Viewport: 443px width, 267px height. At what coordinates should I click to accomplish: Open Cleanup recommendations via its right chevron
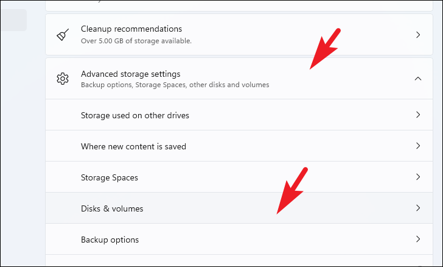click(x=418, y=35)
